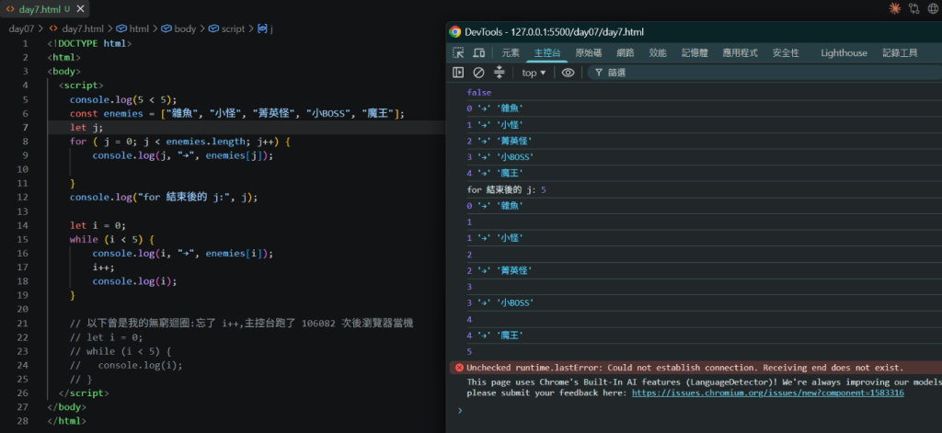Select the day7.html editor tab
Viewport: 942px width, 433px height.
(45, 9)
